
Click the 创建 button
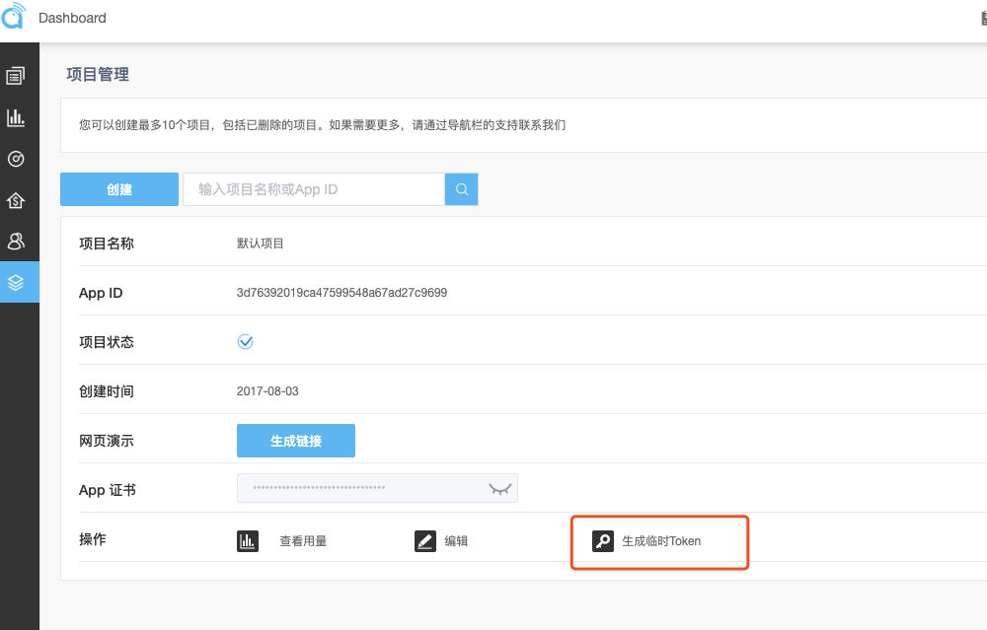[118, 188]
